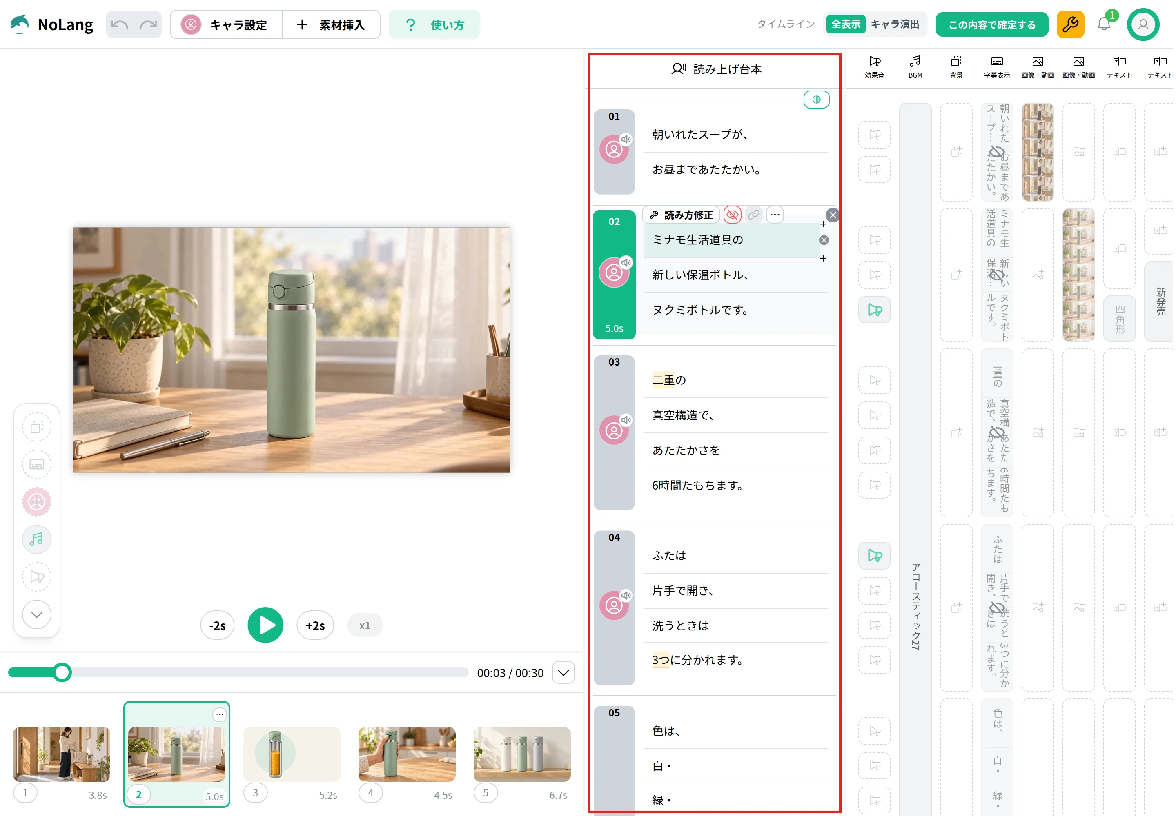The width and height of the screenshot is (1176, 816).
Task: Open the notification bell
Action: coord(1104,24)
